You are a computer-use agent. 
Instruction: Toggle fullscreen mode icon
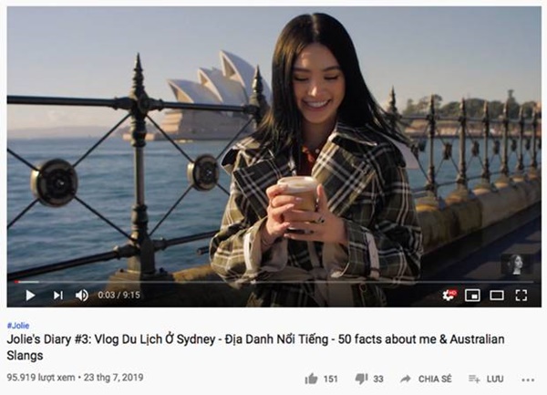coord(521,296)
